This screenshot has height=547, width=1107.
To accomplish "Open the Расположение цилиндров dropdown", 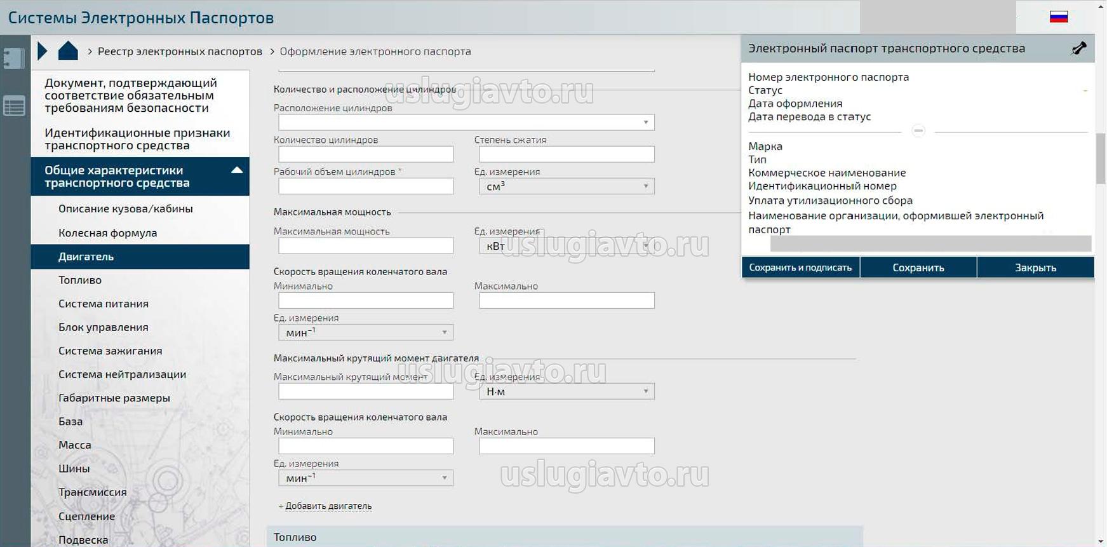I will (x=466, y=122).
